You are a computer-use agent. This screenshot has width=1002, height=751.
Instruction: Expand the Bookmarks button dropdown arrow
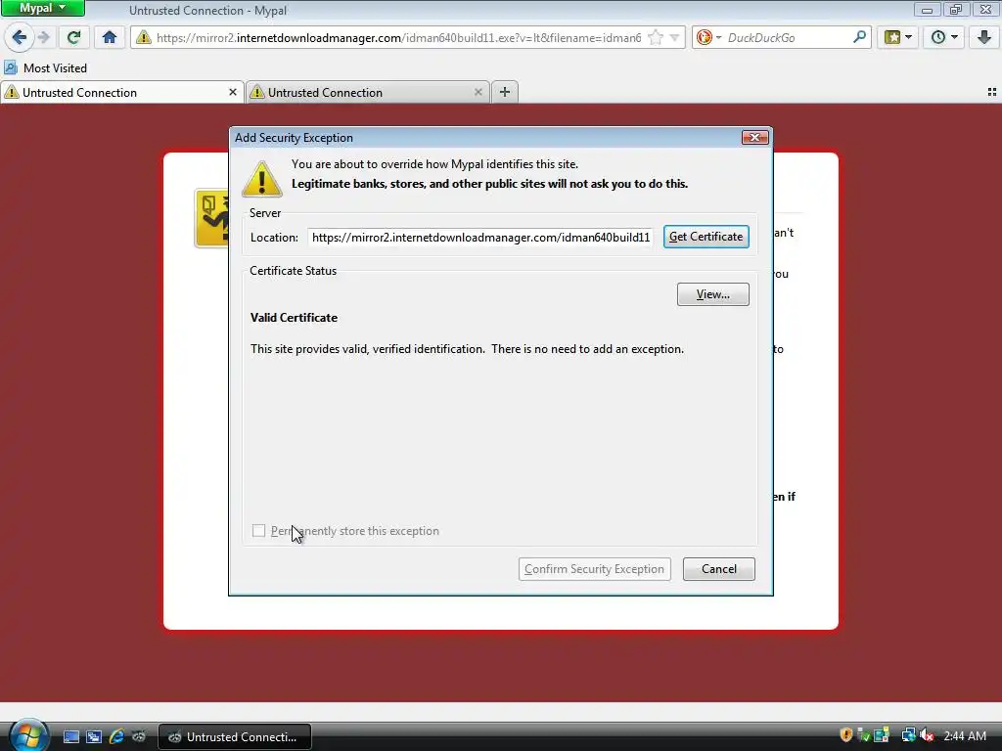point(909,38)
